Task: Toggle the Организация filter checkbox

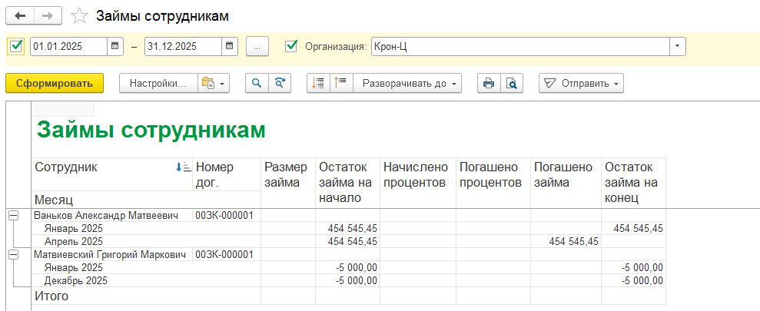Action: 291,46
